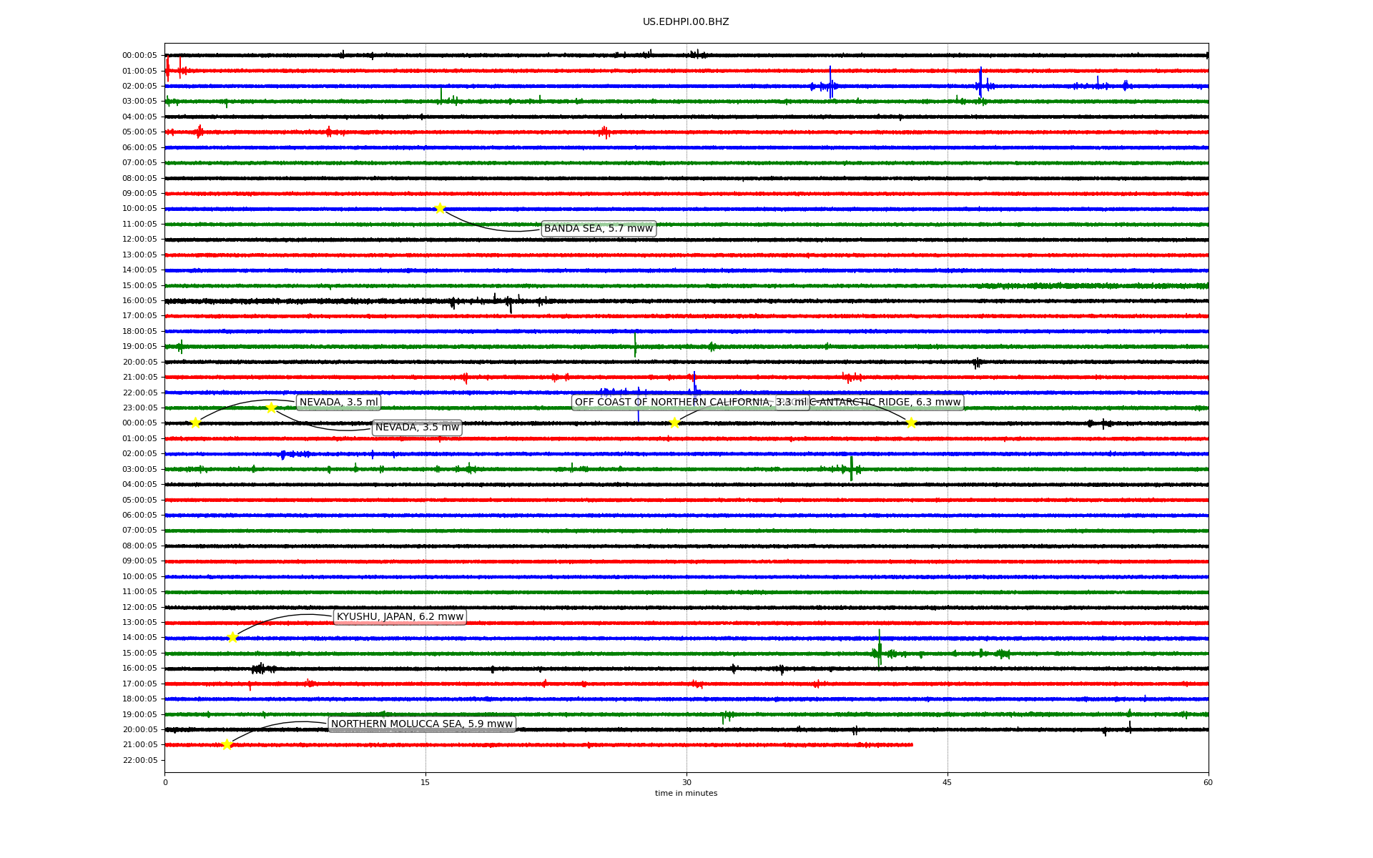The image size is (1373, 858).
Task: Click the Antarctic Ridge event star marker
Action: pyautogui.click(x=910, y=423)
